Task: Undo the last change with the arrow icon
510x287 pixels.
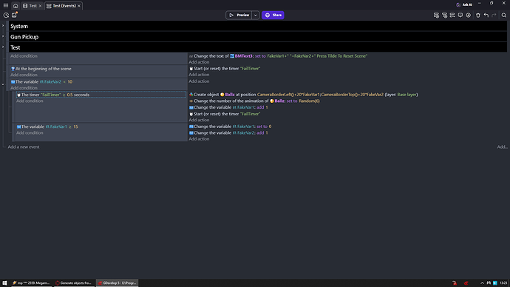Action: pyautogui.click(x=486, y=16)
